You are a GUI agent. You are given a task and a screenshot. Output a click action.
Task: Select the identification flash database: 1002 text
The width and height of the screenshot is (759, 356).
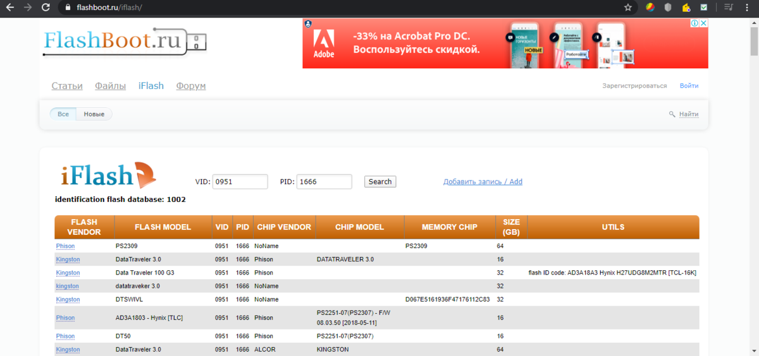[x=120, y=199]
